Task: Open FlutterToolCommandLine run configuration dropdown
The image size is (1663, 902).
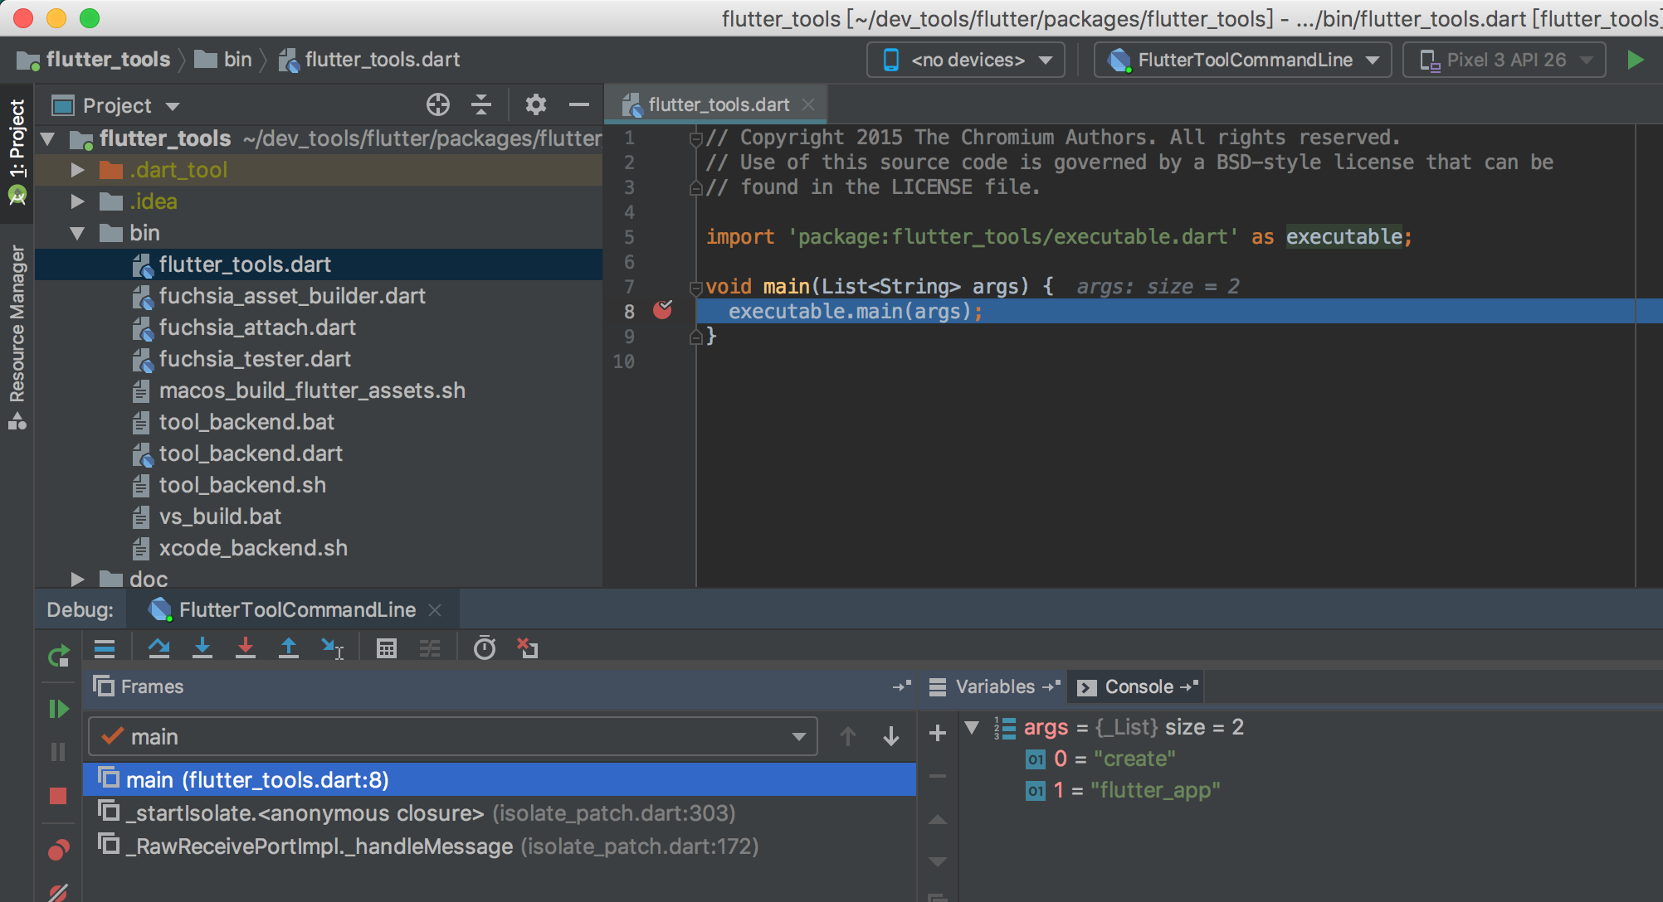Action: (1242, 60)
